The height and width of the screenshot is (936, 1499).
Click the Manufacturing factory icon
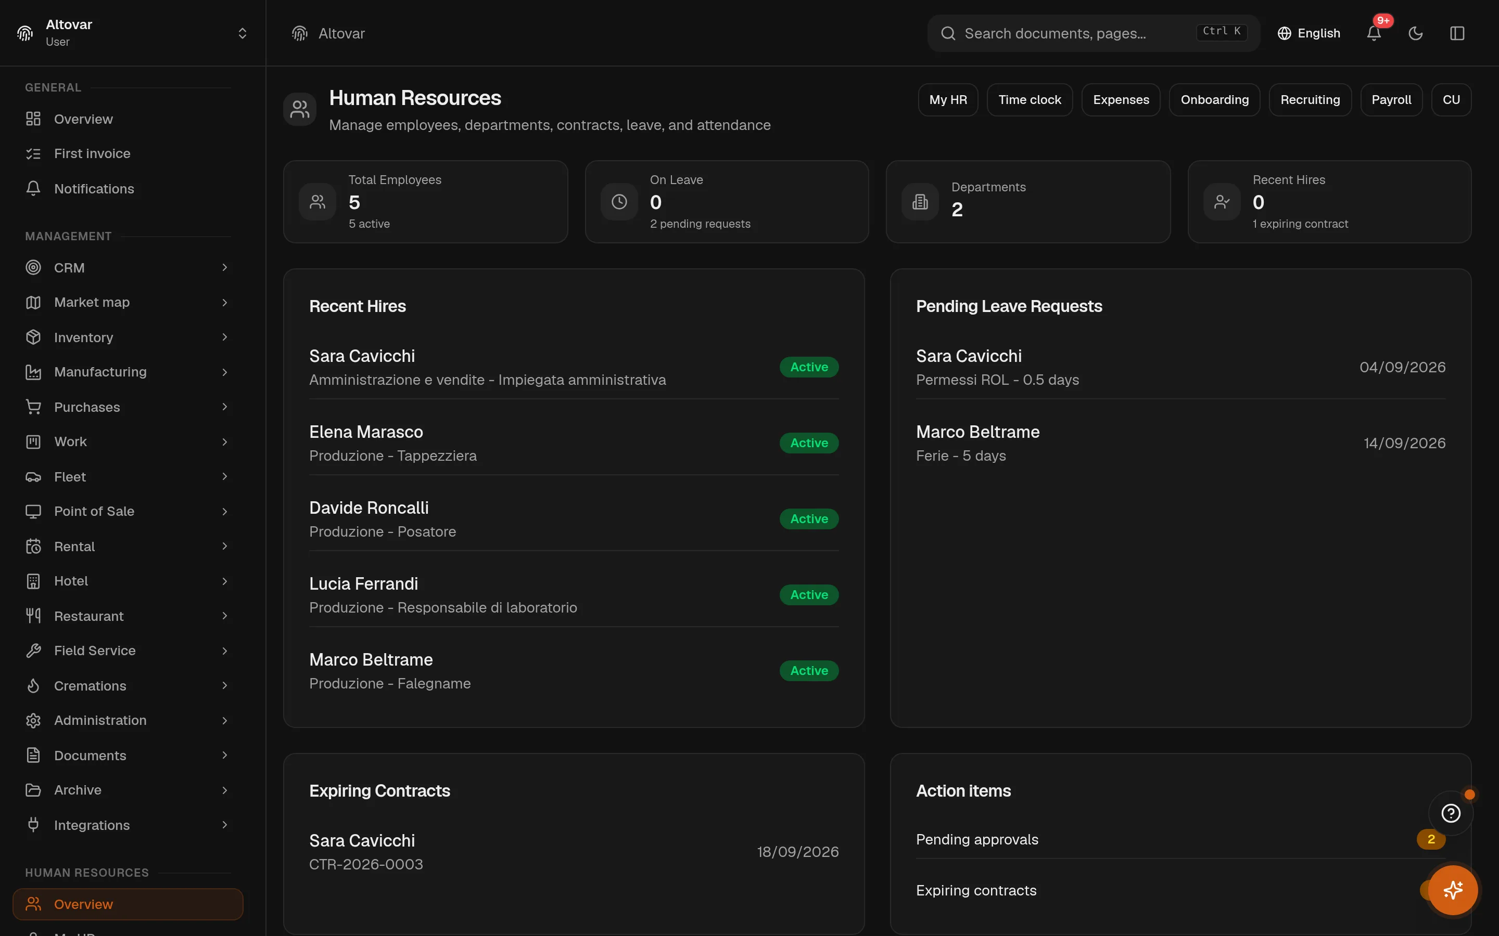point(33,372)
